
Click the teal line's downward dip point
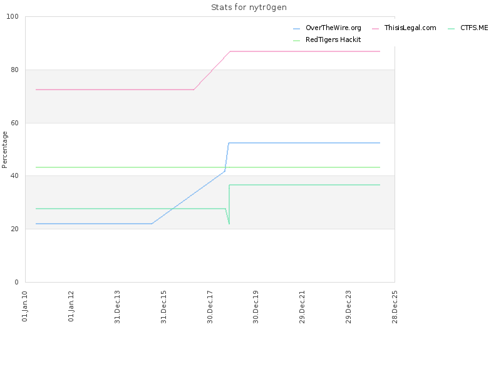coord(229,223)
